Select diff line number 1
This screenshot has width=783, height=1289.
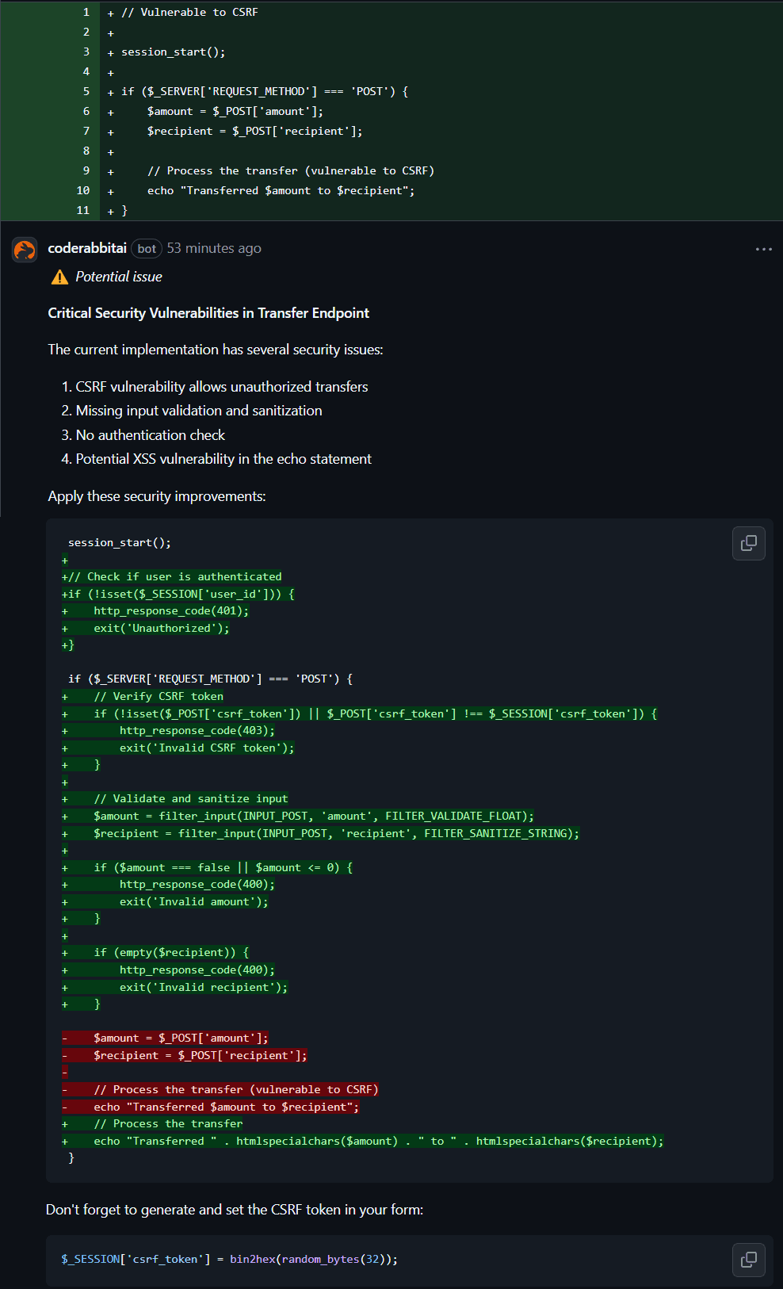pos(86,12)
